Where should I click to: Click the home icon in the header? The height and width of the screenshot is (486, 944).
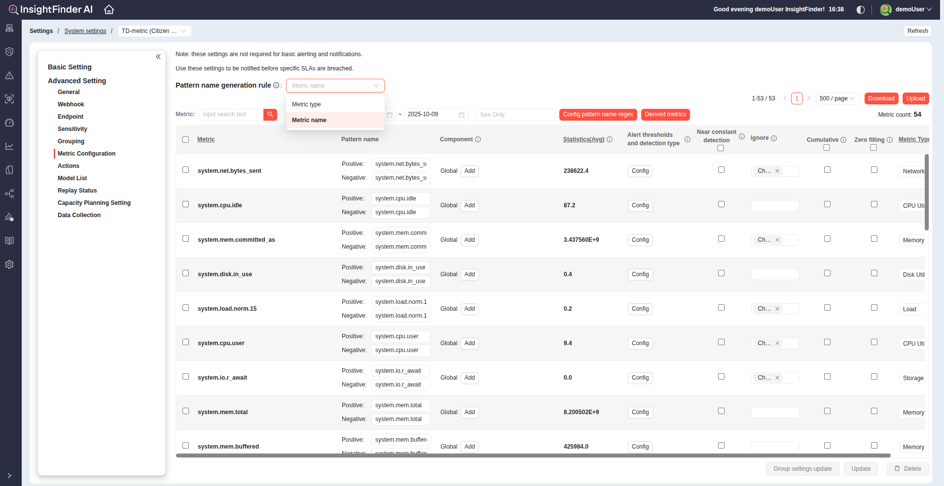tap(109, 9)
